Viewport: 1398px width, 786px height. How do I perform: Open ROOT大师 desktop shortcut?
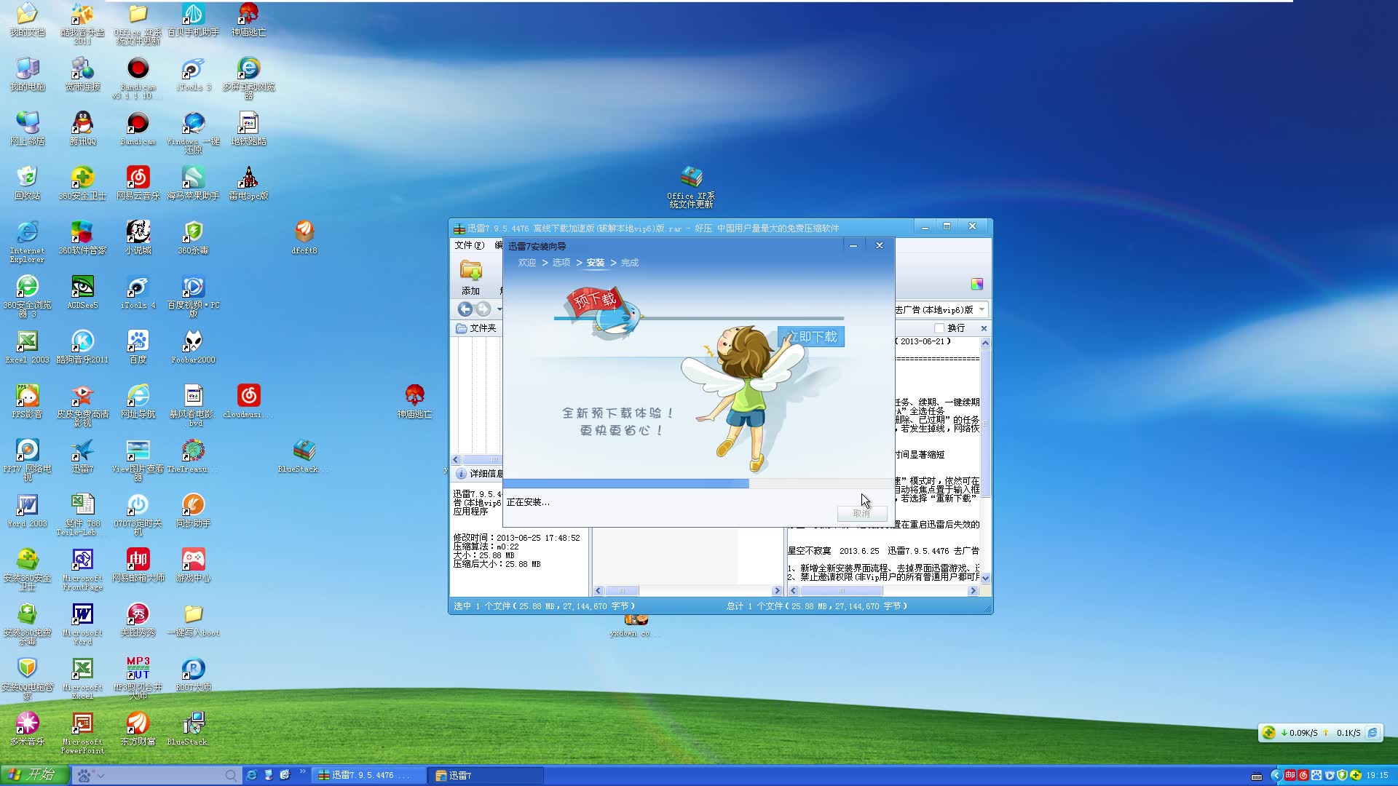pos(193,675)
